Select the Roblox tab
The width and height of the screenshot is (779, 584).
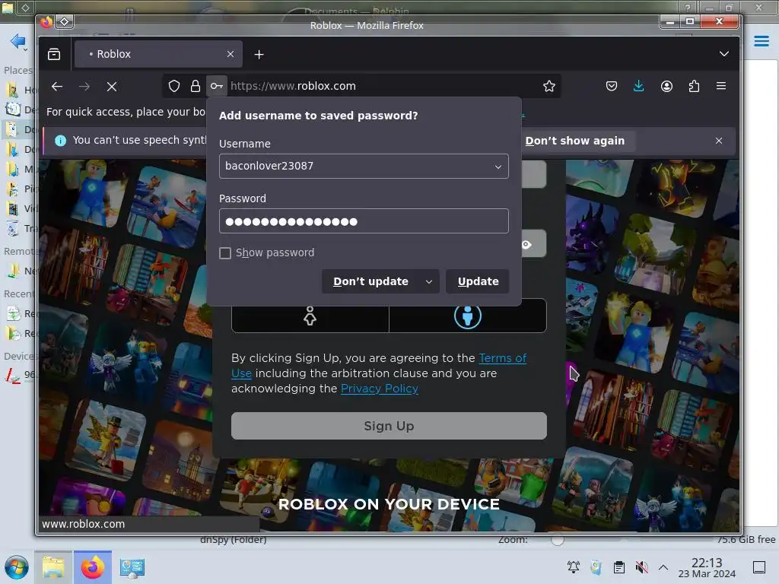click(158, 54)
